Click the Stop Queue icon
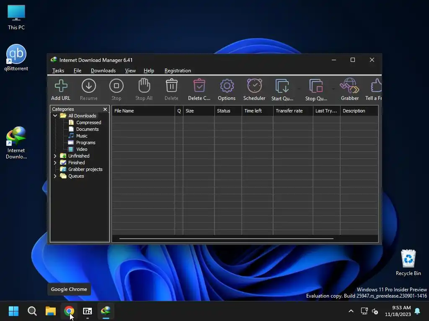 point(316,86)
